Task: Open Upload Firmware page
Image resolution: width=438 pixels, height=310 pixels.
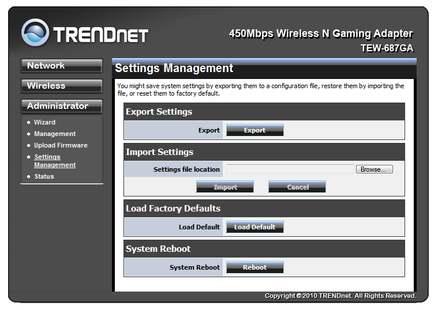Action: [x=61, y=145]
